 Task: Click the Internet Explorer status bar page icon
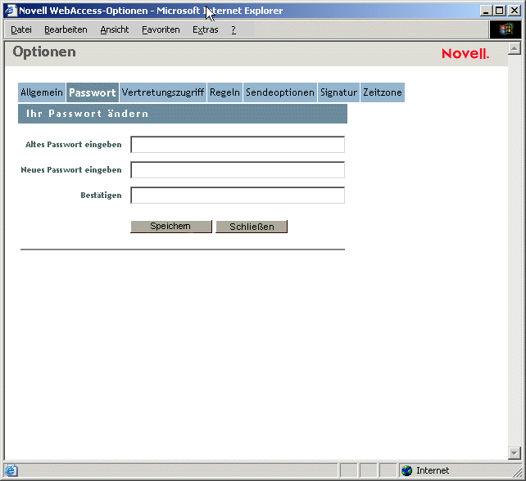click(11, 470)
